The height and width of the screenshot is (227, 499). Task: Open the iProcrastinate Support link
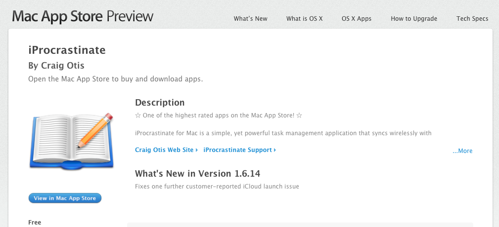pos(237,150)
